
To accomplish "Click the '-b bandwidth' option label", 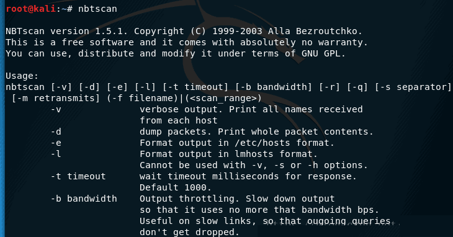I will 84,199.
